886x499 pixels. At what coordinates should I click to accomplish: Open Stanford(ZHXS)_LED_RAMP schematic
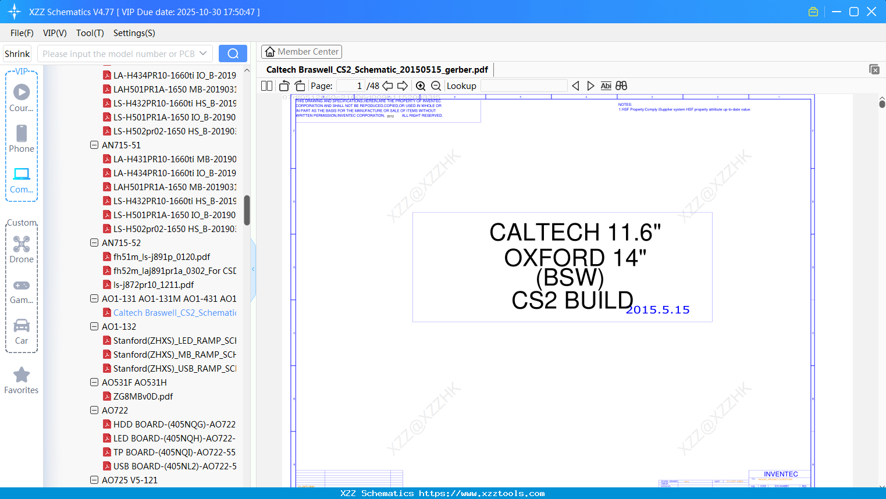pyautogui.click(x=175, y=340)
